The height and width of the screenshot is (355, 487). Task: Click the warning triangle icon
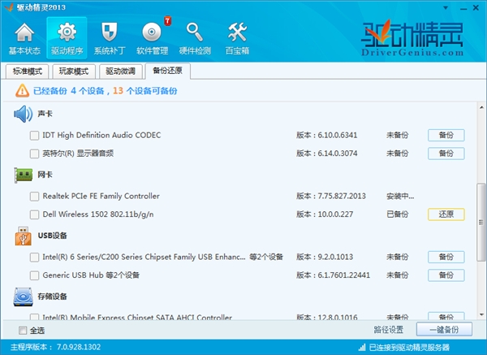click(23, 91)
